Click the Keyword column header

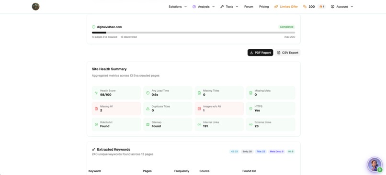(94, 171)
